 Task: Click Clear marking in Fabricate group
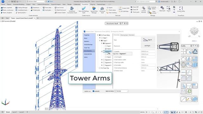pos(112,13)
